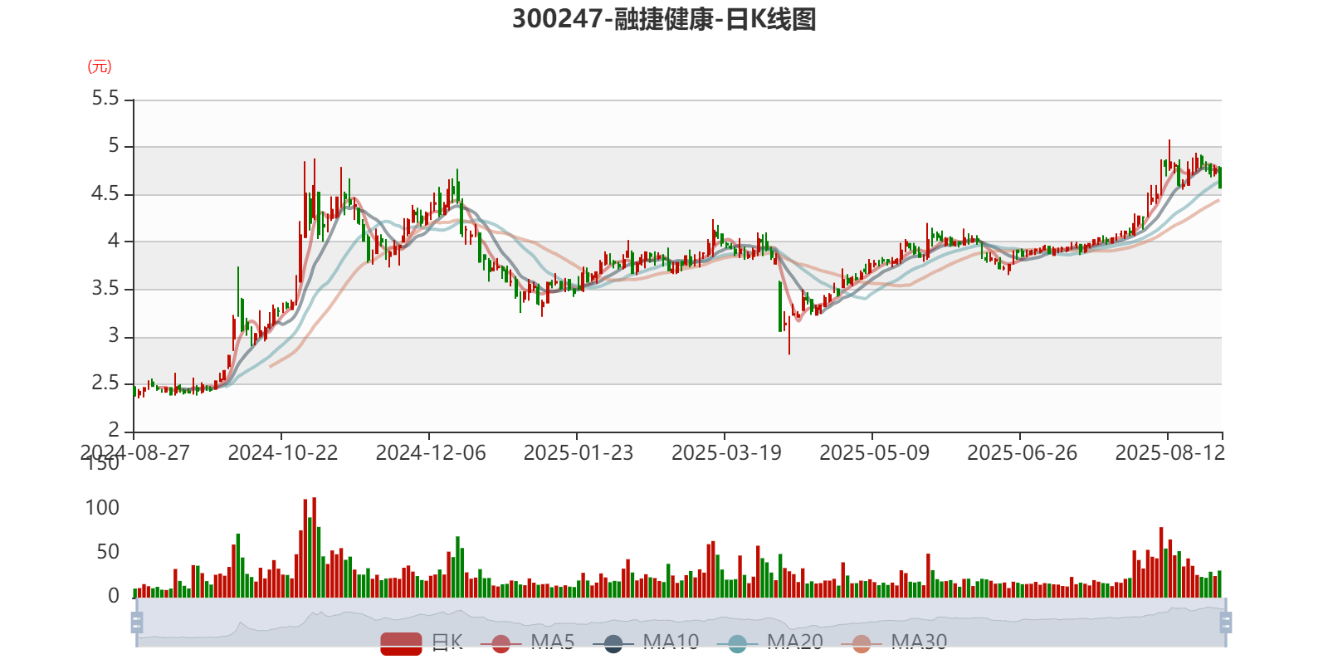Click the (元) unit label
The width and height of the screenshot is (1328, 664).
pos(100,66)
